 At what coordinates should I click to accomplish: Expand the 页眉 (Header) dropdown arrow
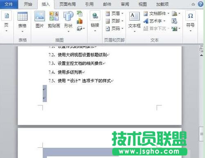coord(122,14)
